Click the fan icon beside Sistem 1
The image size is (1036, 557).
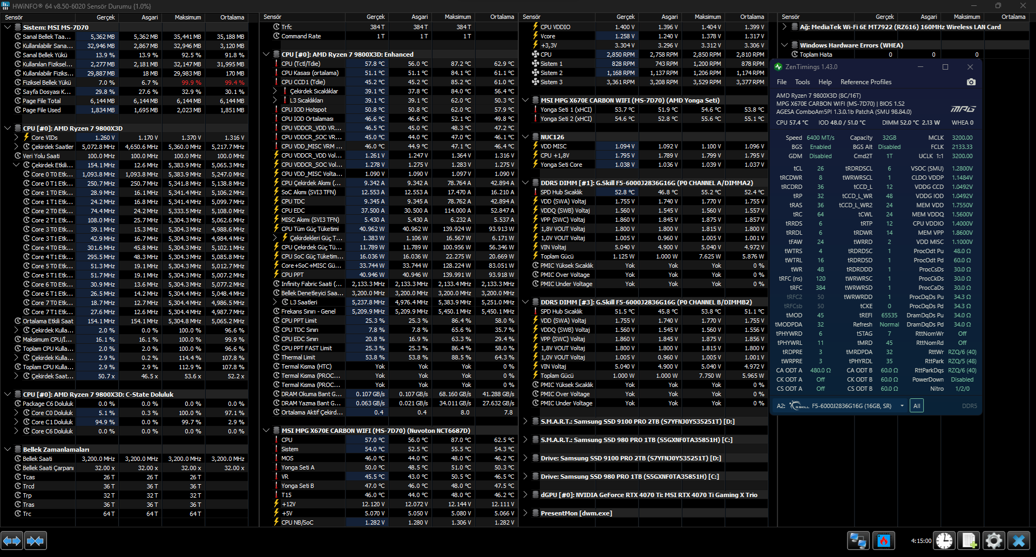pos(536,64)
